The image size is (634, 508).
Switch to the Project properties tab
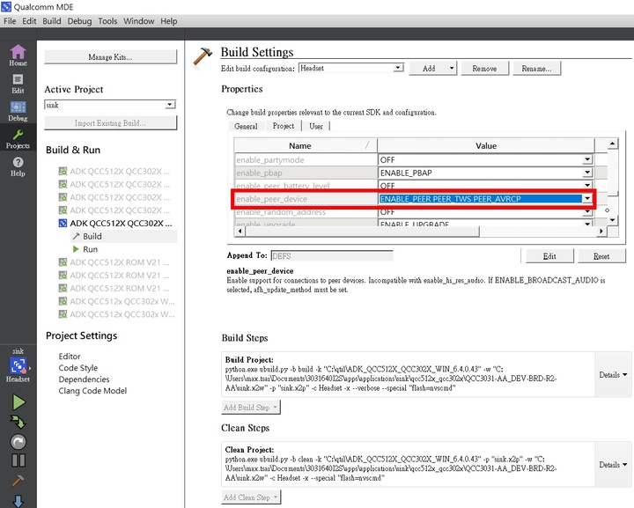tap(284, 126)
